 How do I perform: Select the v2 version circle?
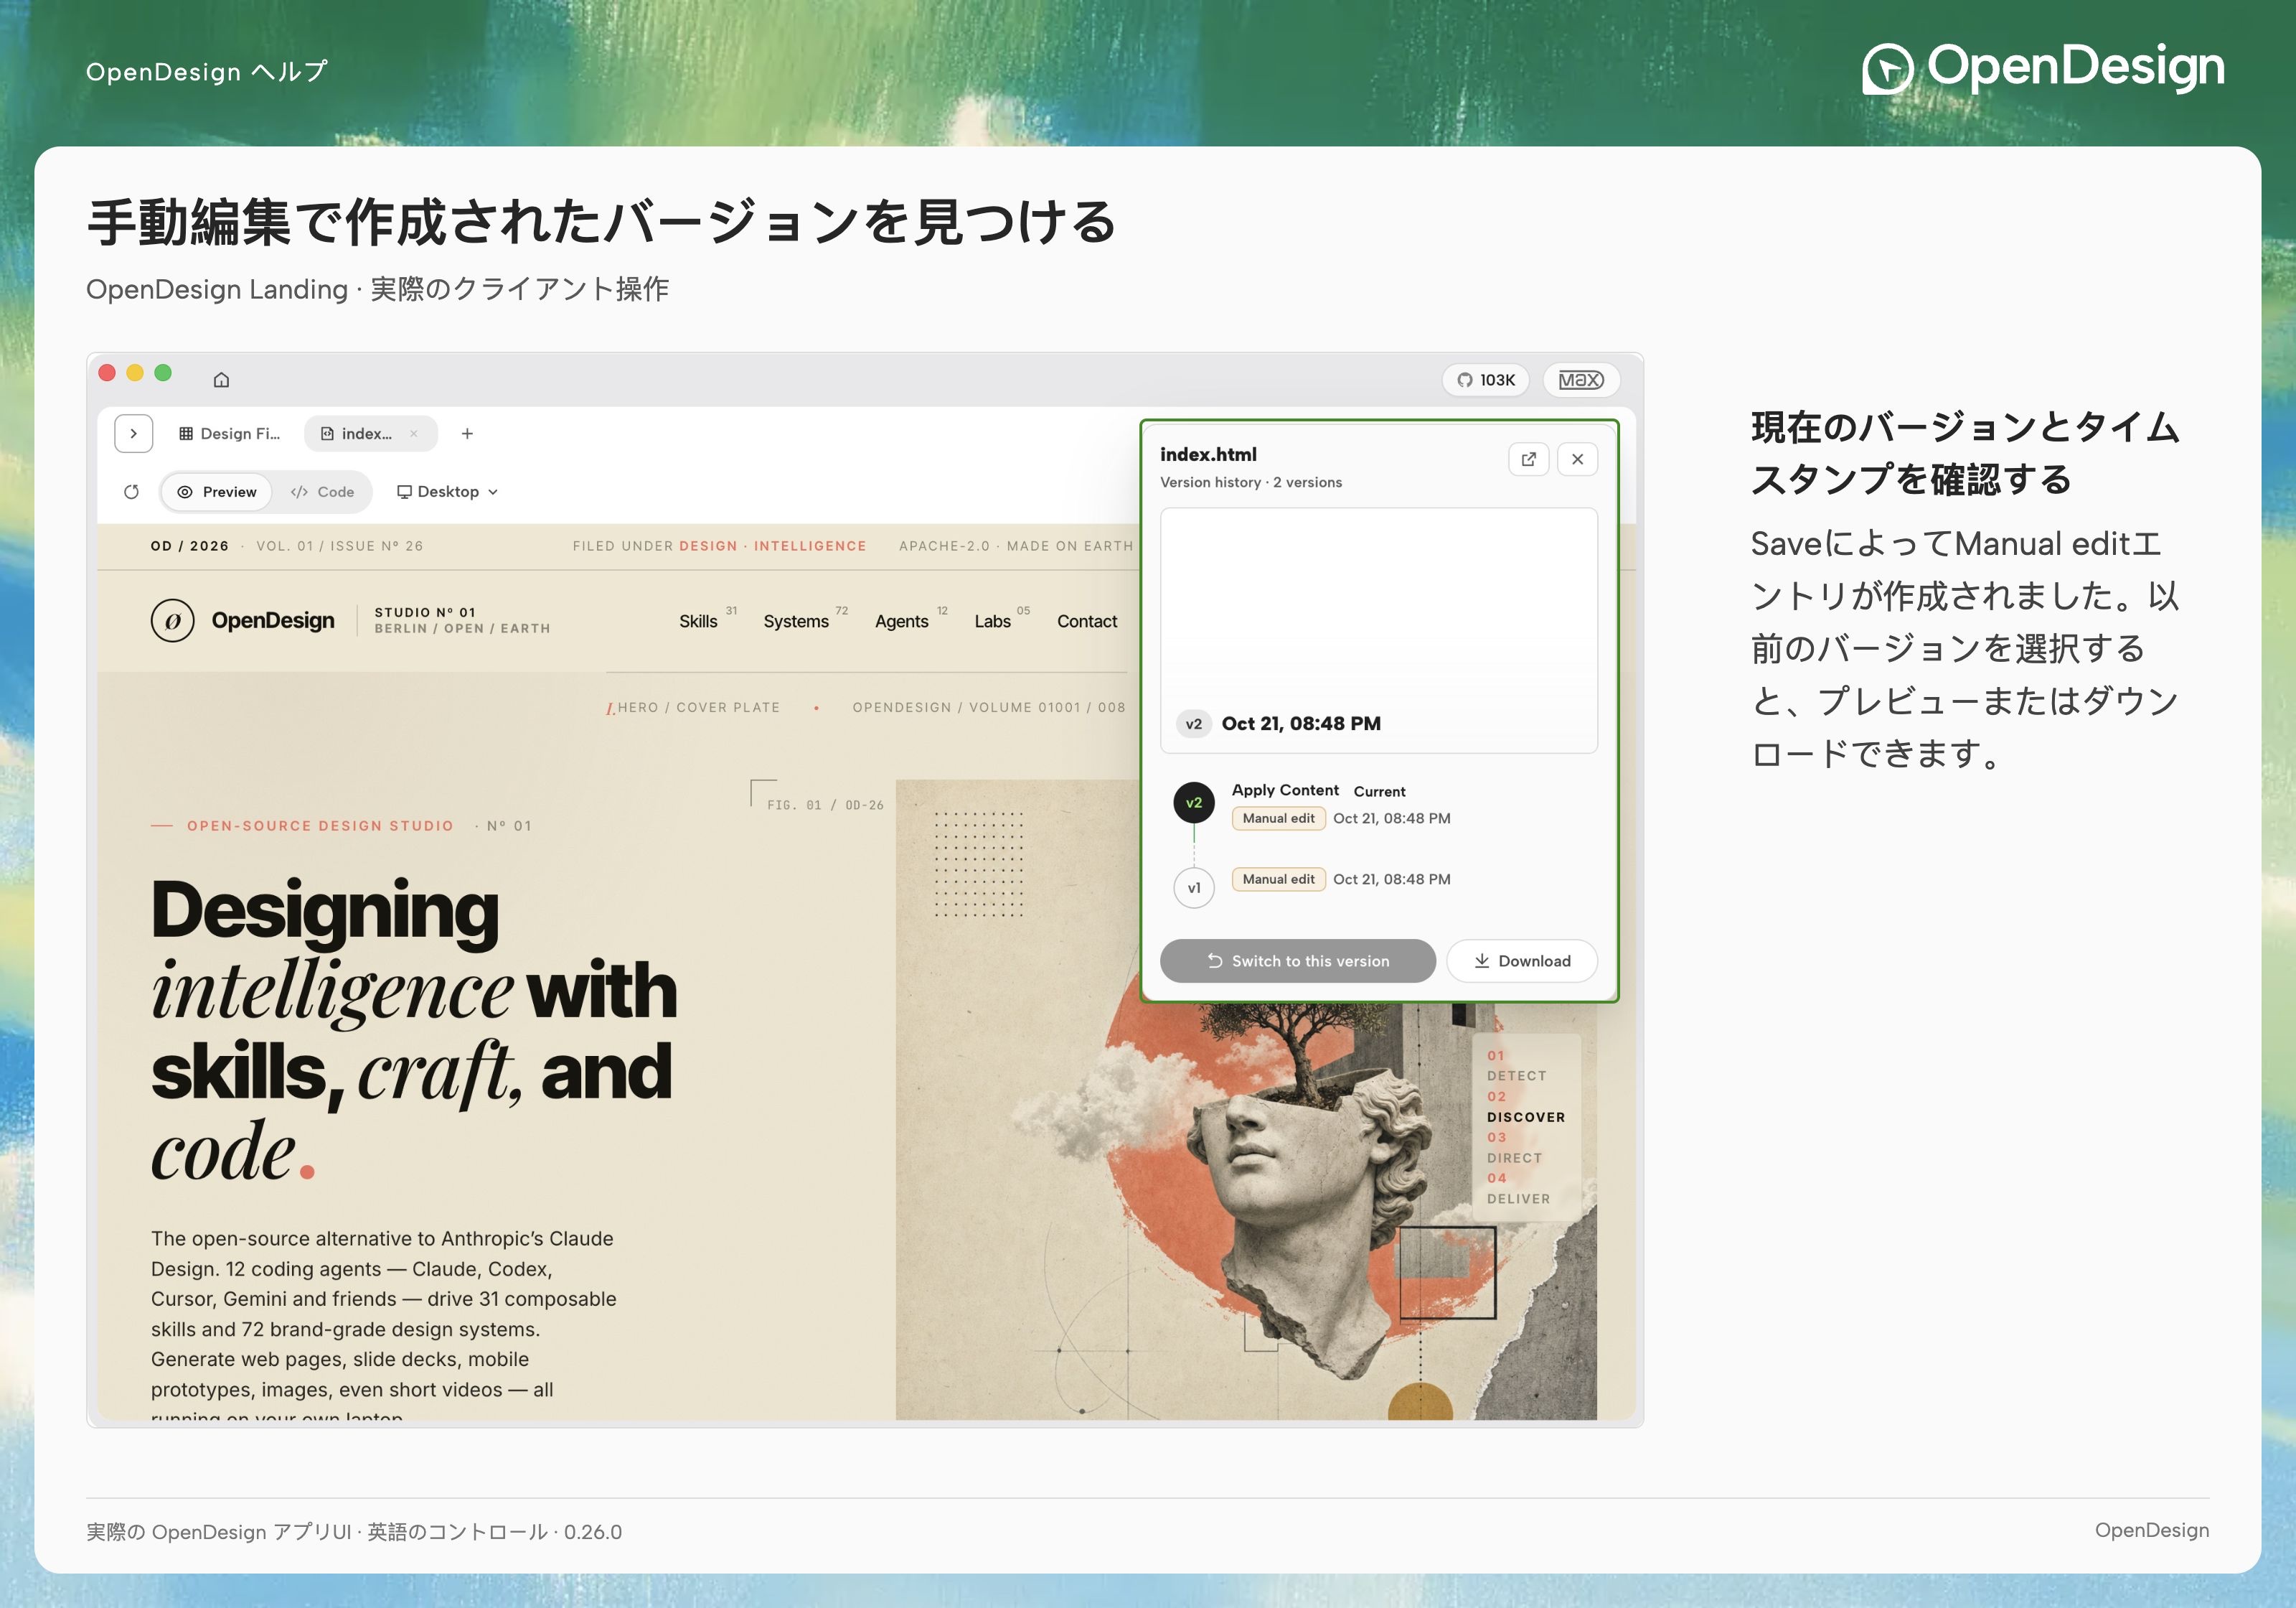[x=1193, y=803]
